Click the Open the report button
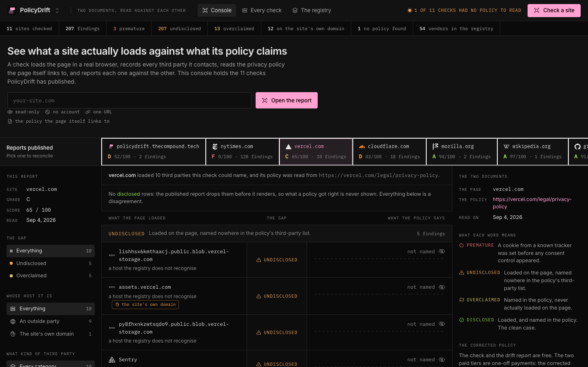Viewport: 588px width, 367px height. (287, 100)
